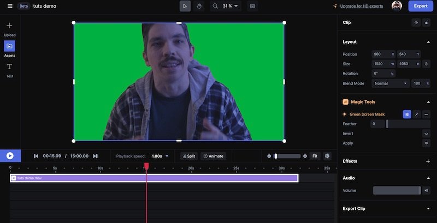Click the Green Screen Mask edit pencil
This screenshot has height=223, width=437.
(417, 114)
